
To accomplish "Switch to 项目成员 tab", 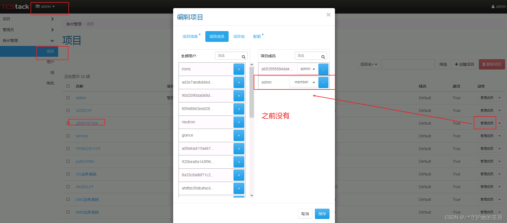I will point(217,36).
